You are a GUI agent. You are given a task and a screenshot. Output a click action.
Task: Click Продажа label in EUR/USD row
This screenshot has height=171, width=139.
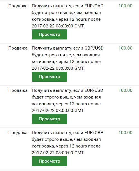tap(18, 91)
